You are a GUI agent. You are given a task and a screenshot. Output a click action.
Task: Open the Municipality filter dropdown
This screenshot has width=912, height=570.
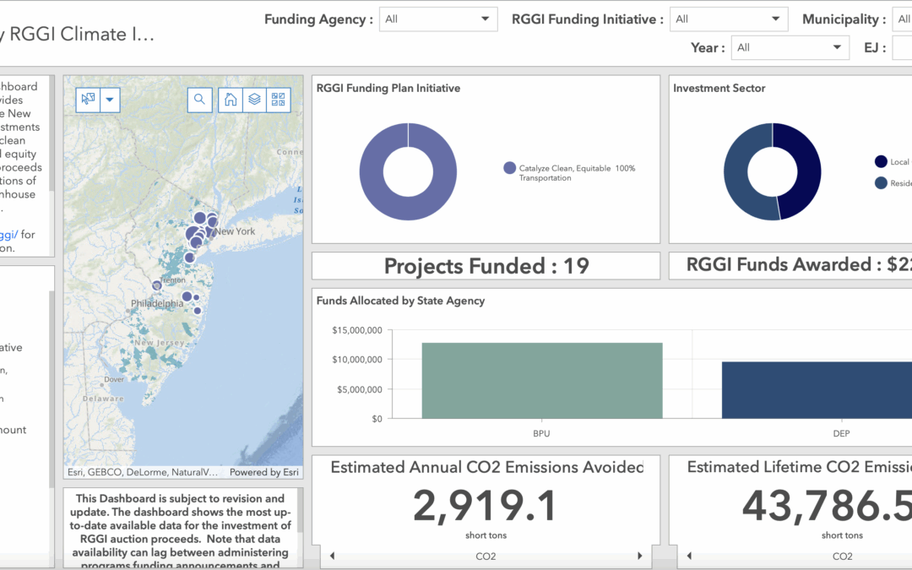click(901, 19)
